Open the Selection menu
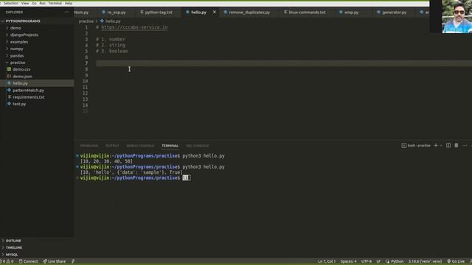This screenshot has height=265, width=472. (x=11, y=3)
